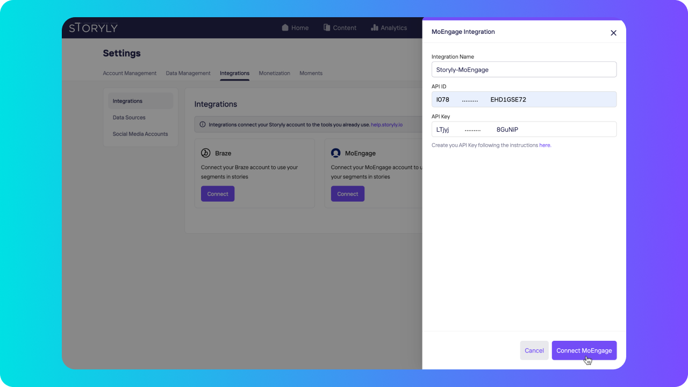The height and width of the screenshot is (387, 688).
Task: Click the info icon in the integrations notice
Action: tap(203, 124)
